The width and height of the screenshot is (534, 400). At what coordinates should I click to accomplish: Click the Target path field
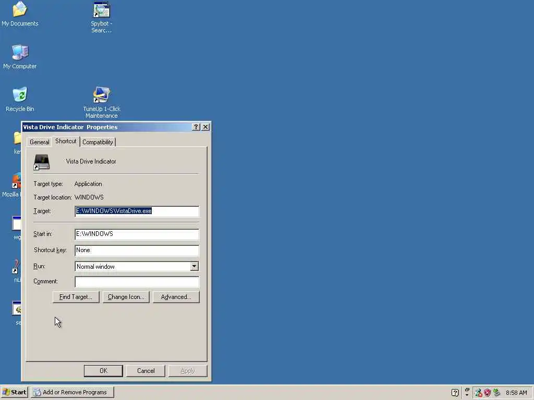tap(137, 211)
